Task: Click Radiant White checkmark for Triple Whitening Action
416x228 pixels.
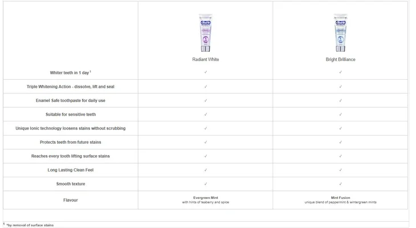Action: coord(205,87)
